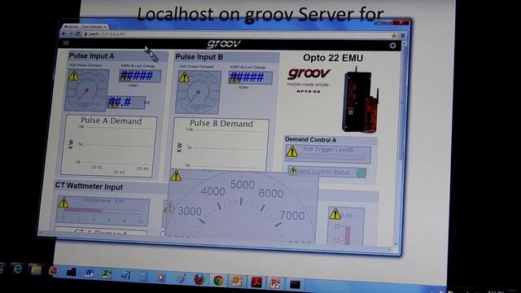
Task: Open the Chrome browser menu icon
Action: 403,36
